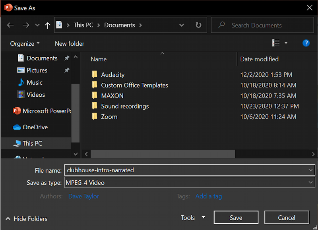Select OneDrive in the navigation pane
Image resolution: width=318 pixels, height=230 pixels.
tap(35, 127)
